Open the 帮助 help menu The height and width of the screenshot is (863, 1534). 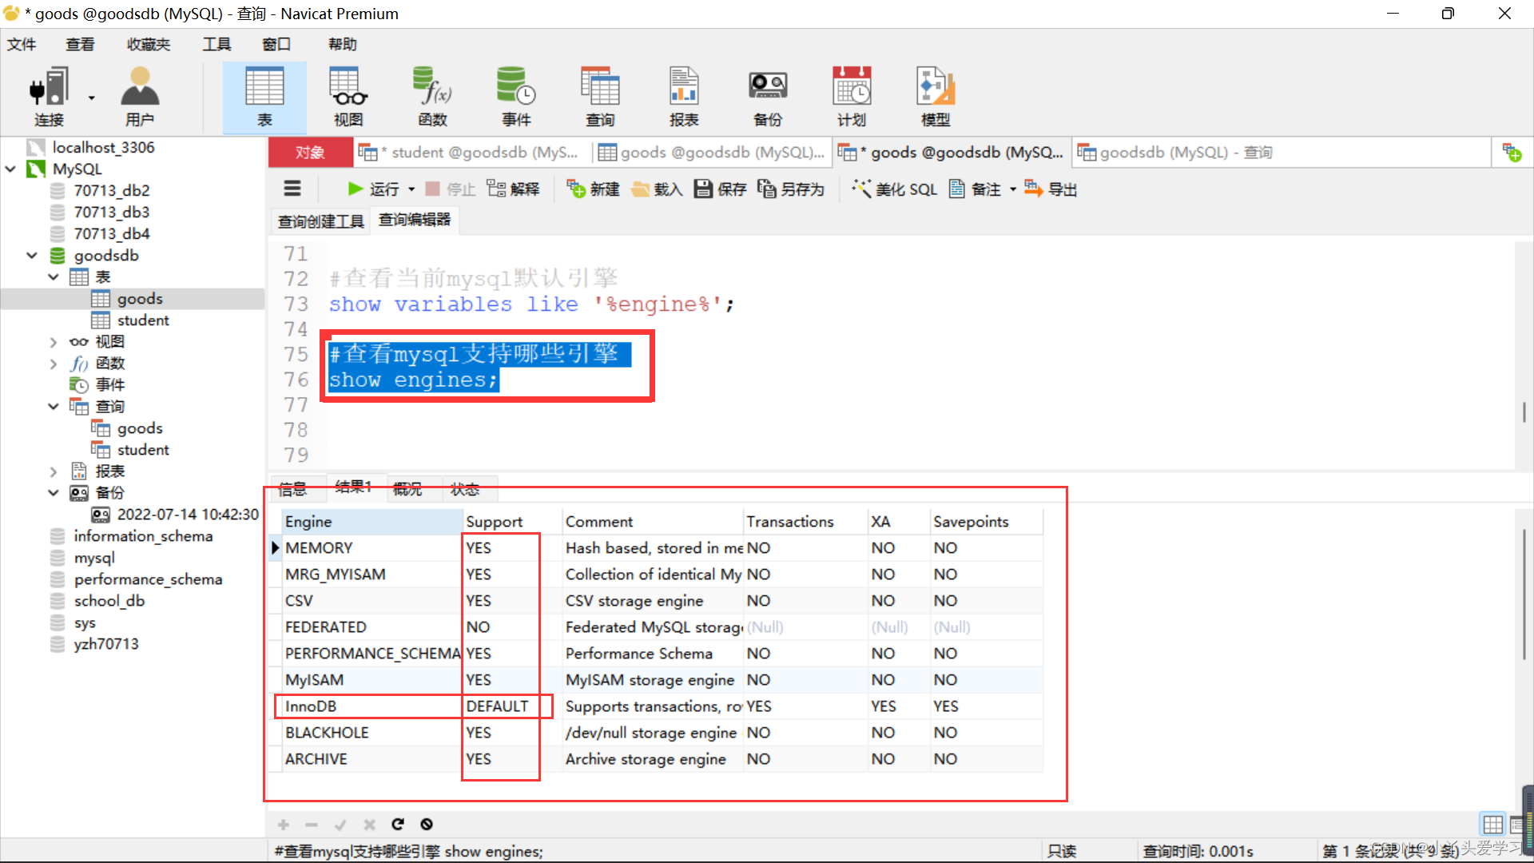pos(342,44)
